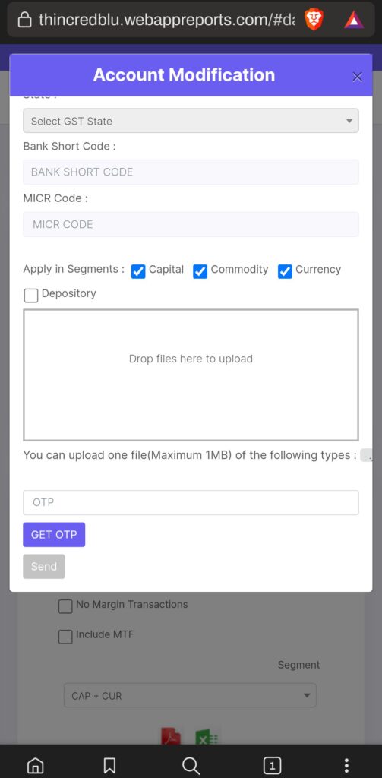Focus the MICR Code input field

pyautogui.click(x=191, y=224)
